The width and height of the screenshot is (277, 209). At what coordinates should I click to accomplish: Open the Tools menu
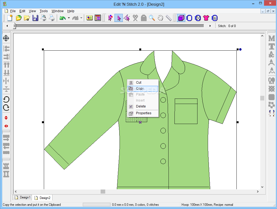[44, 11]
